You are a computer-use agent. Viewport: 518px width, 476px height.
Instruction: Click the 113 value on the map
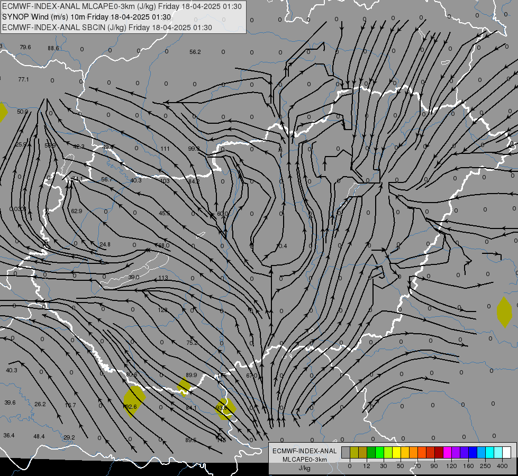pos(163,278)
